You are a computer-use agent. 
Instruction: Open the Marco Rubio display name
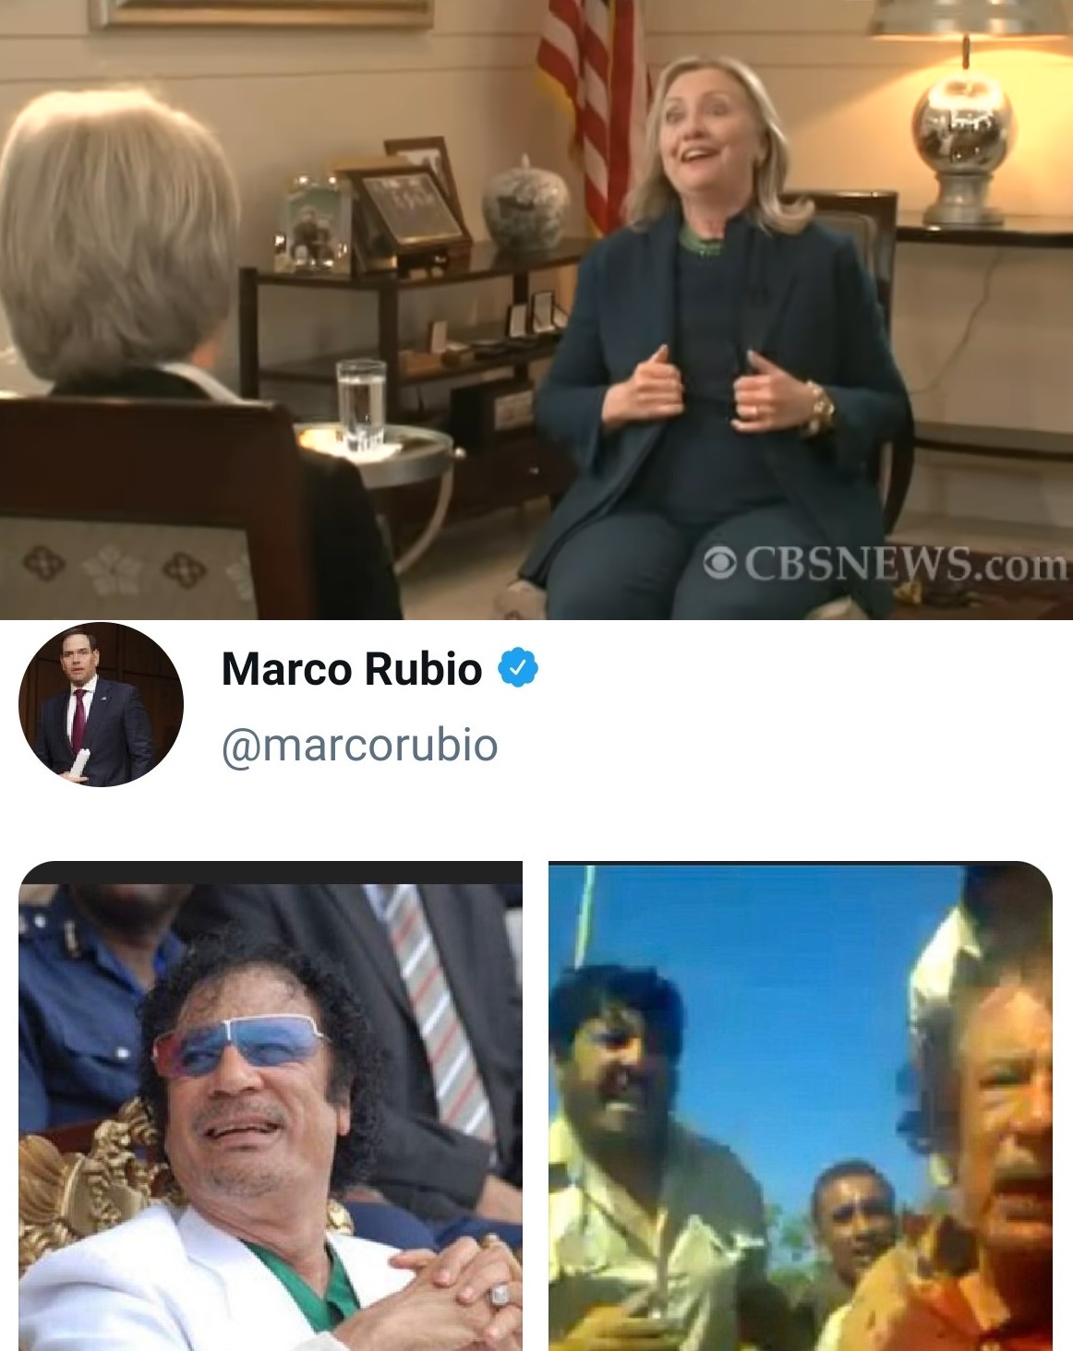(351, 667)
